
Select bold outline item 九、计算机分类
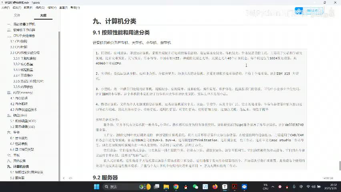(x=18, y=166)
